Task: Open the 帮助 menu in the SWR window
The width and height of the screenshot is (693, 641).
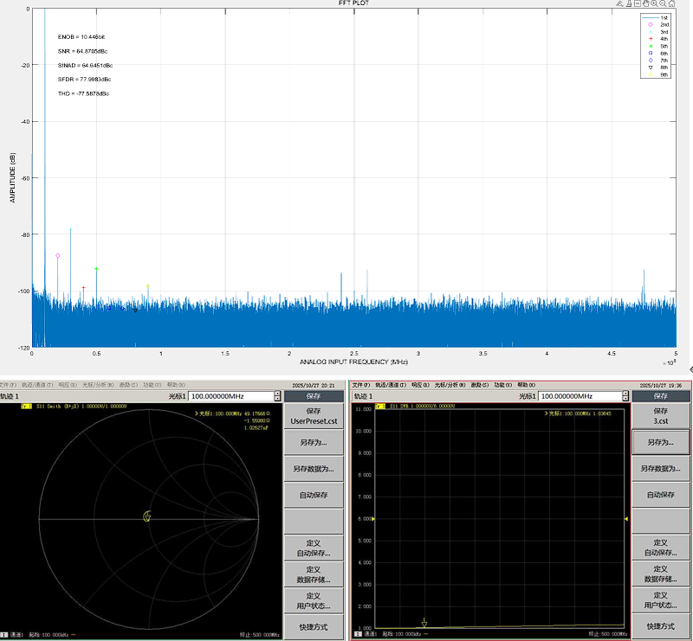Action: click(x=525, y=385)
